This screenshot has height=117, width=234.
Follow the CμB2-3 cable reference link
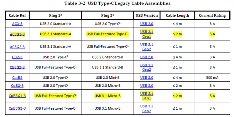click(x=17, y=85)
